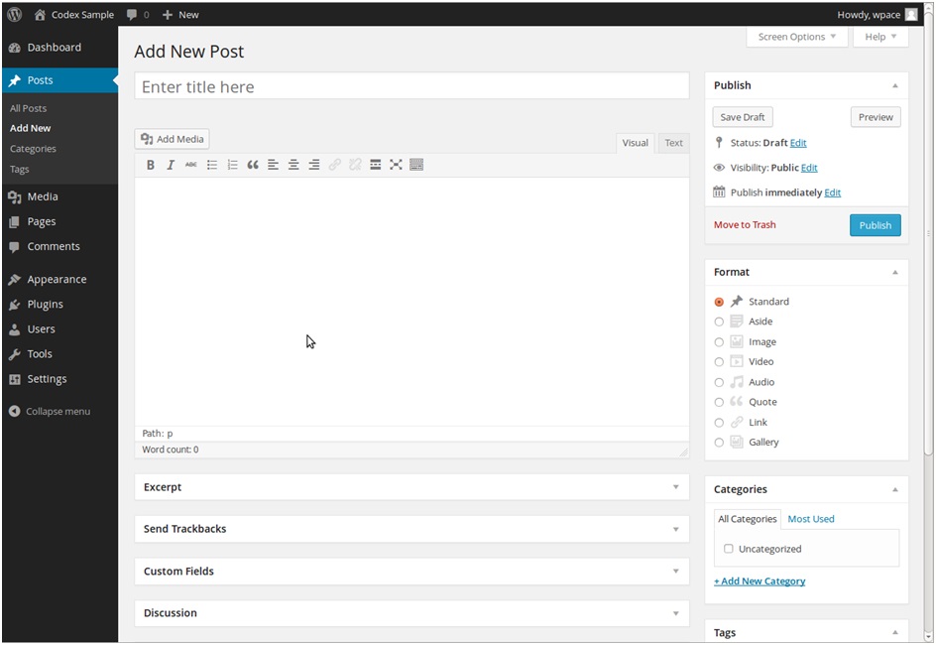This screenshot has height=645, width=936.
Task: Check the Uncategorized category box
Action: (x=729, y=549)
